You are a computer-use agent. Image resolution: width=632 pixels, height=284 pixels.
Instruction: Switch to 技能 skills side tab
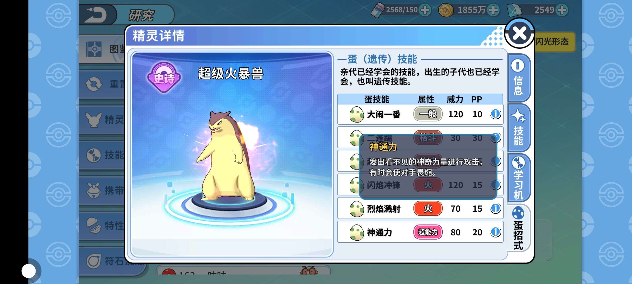518,128
